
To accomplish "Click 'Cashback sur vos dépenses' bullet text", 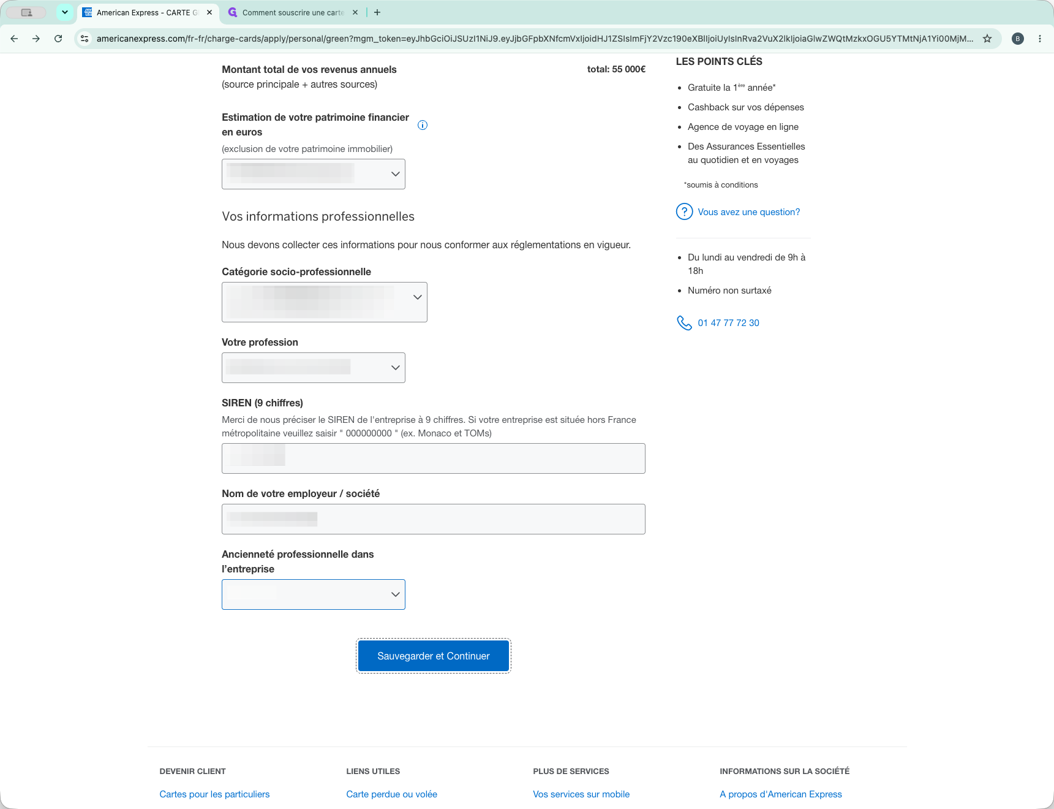I will (x=746, y=107).
